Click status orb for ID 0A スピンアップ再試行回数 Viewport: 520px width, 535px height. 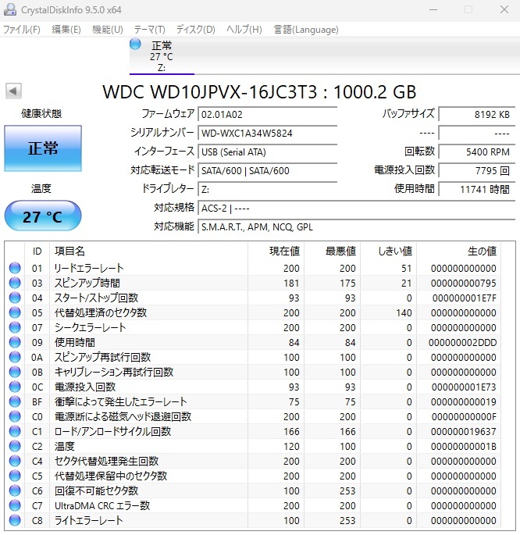click(x=15, y=357)
